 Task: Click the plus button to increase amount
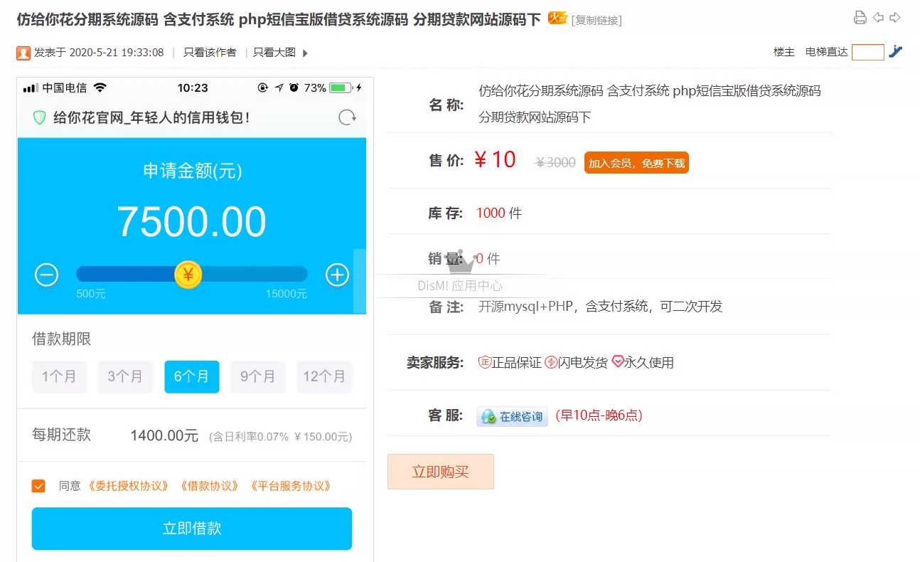(x=337, y=275)
